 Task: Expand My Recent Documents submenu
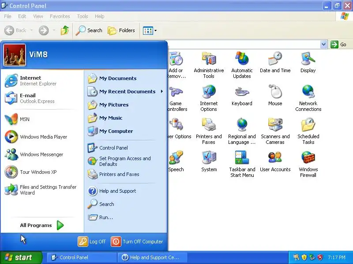(x=125, y=92)
